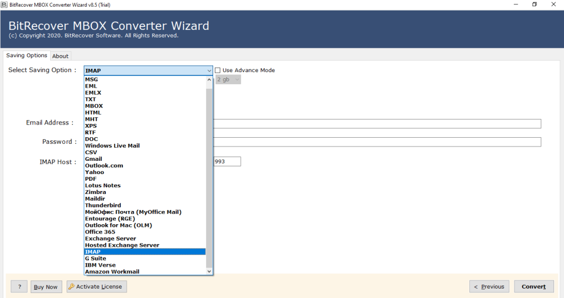
Task: Select Outlook for Mac (OLM) option
Action: [x=145, y=225]
